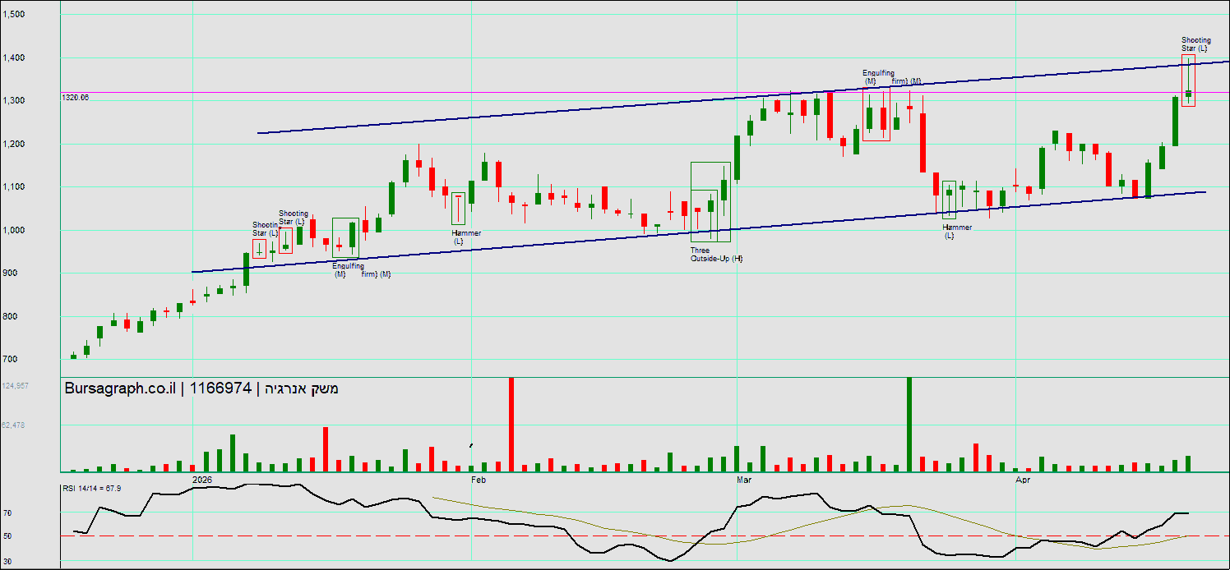
Task: Click the Engulfing (M) label above the March candles
Action: point(878,77)
